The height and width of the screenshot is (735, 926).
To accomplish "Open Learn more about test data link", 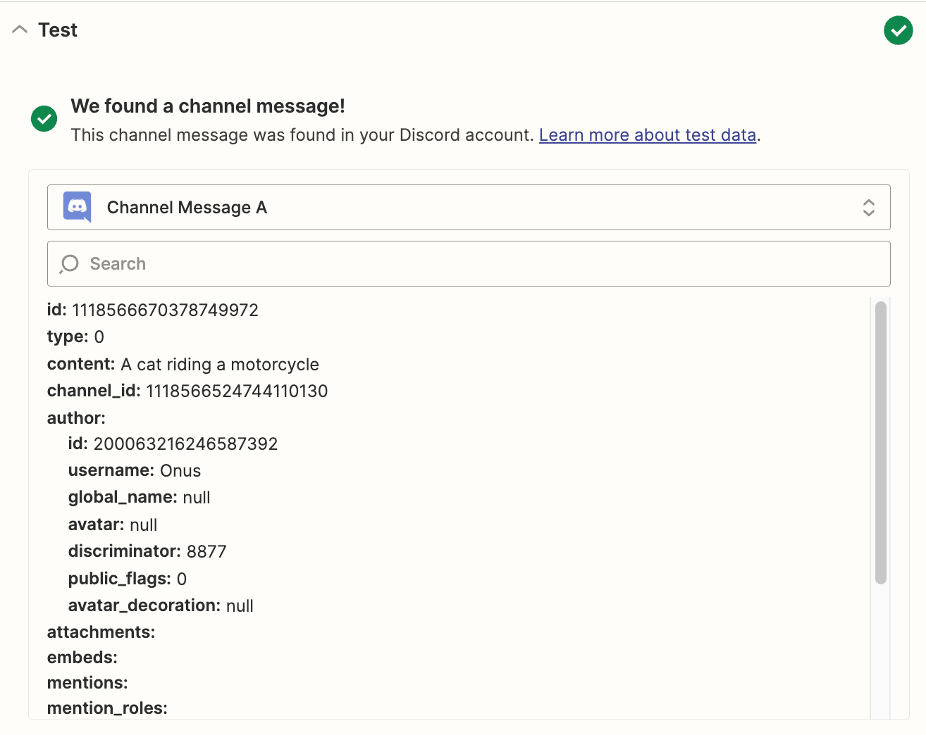I will tap(647, 135).
